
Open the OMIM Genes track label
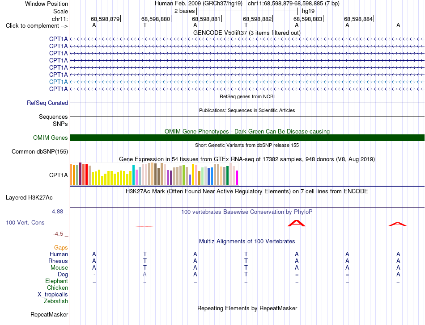51,137
